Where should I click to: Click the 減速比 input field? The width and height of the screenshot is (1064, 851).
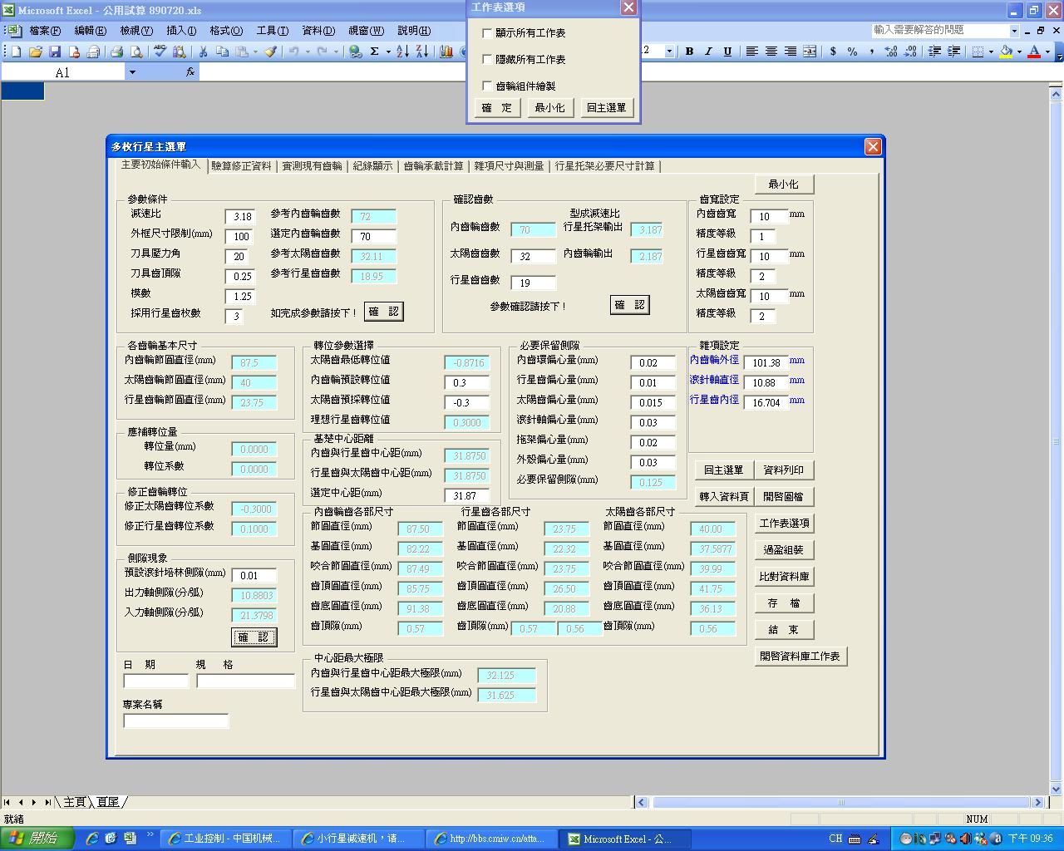[242, 217]
